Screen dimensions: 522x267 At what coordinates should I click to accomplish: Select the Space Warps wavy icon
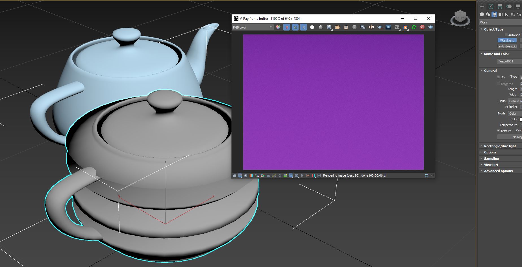coord(513,14)
